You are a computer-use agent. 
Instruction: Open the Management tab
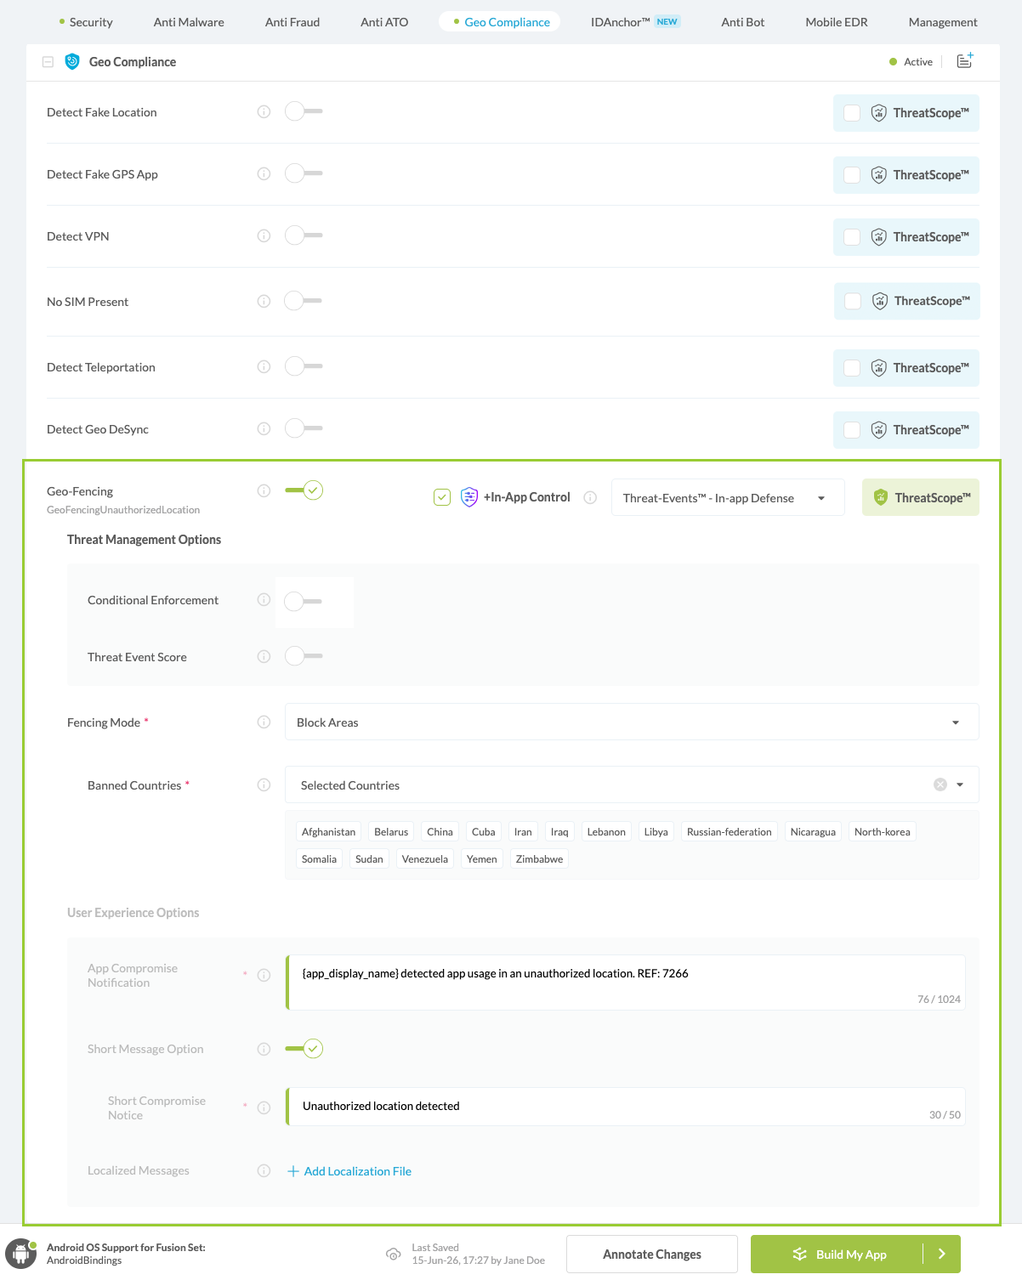pos(943,22)
